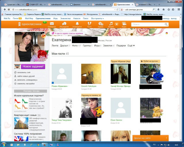Open the Сообщения envelope icon
Screen dimensions: 184x147
click(x=52, y=24)
